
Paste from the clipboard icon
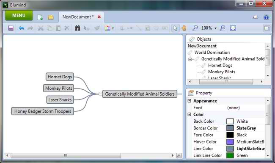(x=58, y=28)
